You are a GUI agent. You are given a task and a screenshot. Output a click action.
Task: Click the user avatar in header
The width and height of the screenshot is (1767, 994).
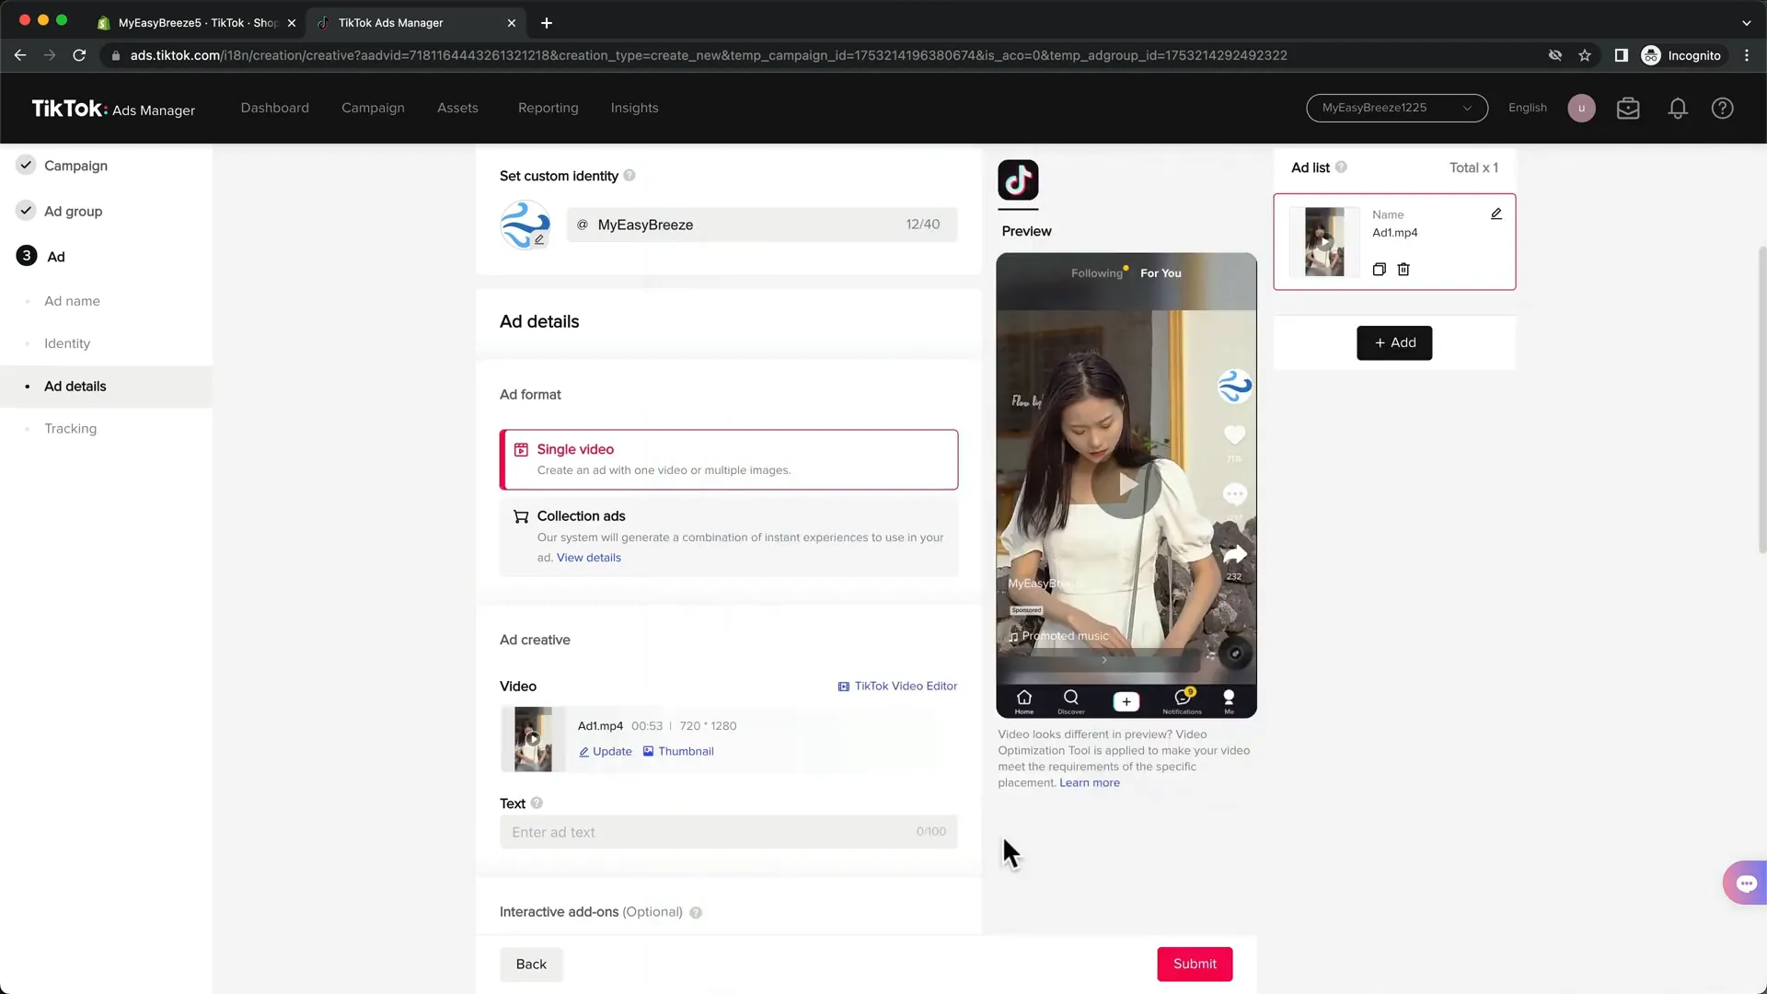[1581, 109]
